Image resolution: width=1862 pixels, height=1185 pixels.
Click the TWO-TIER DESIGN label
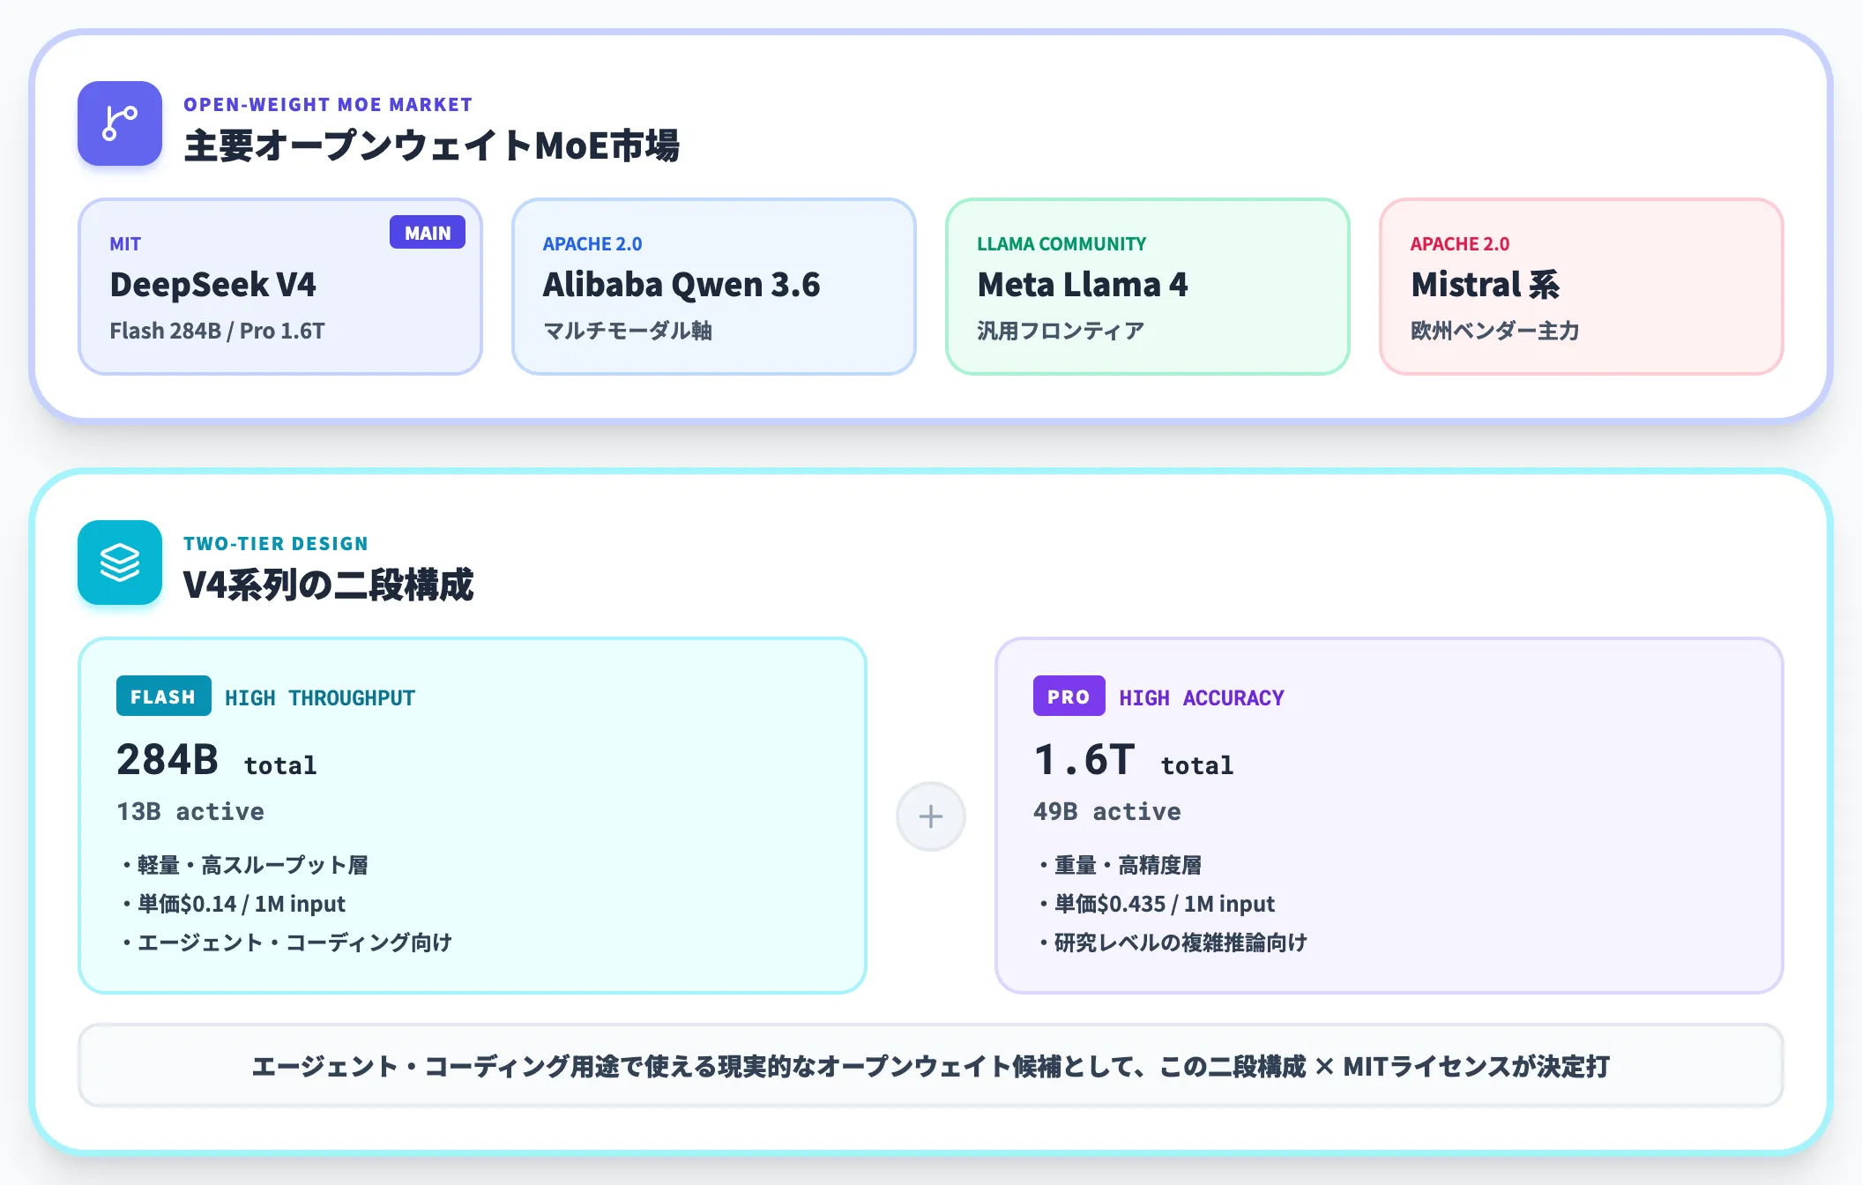pos(276,543)
